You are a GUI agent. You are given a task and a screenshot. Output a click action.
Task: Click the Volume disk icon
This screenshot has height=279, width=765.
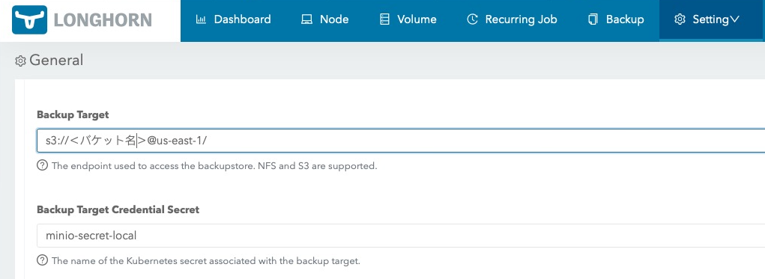[385, 19]
